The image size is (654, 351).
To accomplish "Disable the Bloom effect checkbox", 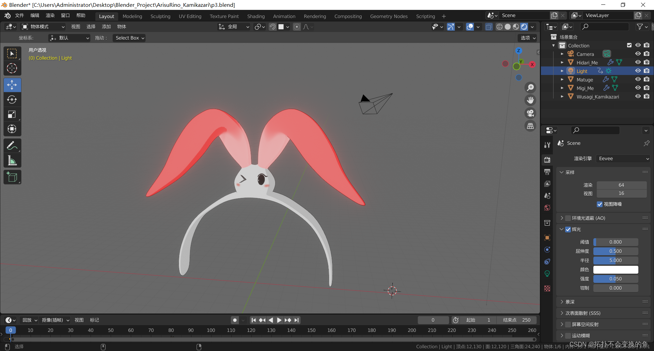I will point(568,229).
